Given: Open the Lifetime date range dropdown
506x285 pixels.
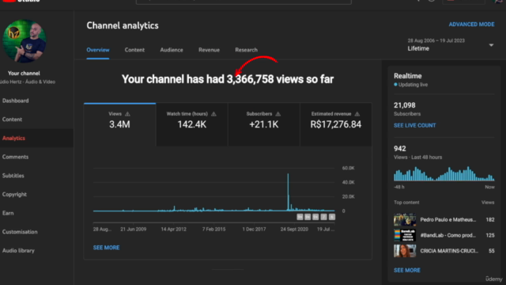Looking at the screenshot, I should pyautogui.click(x=450, y=45).
